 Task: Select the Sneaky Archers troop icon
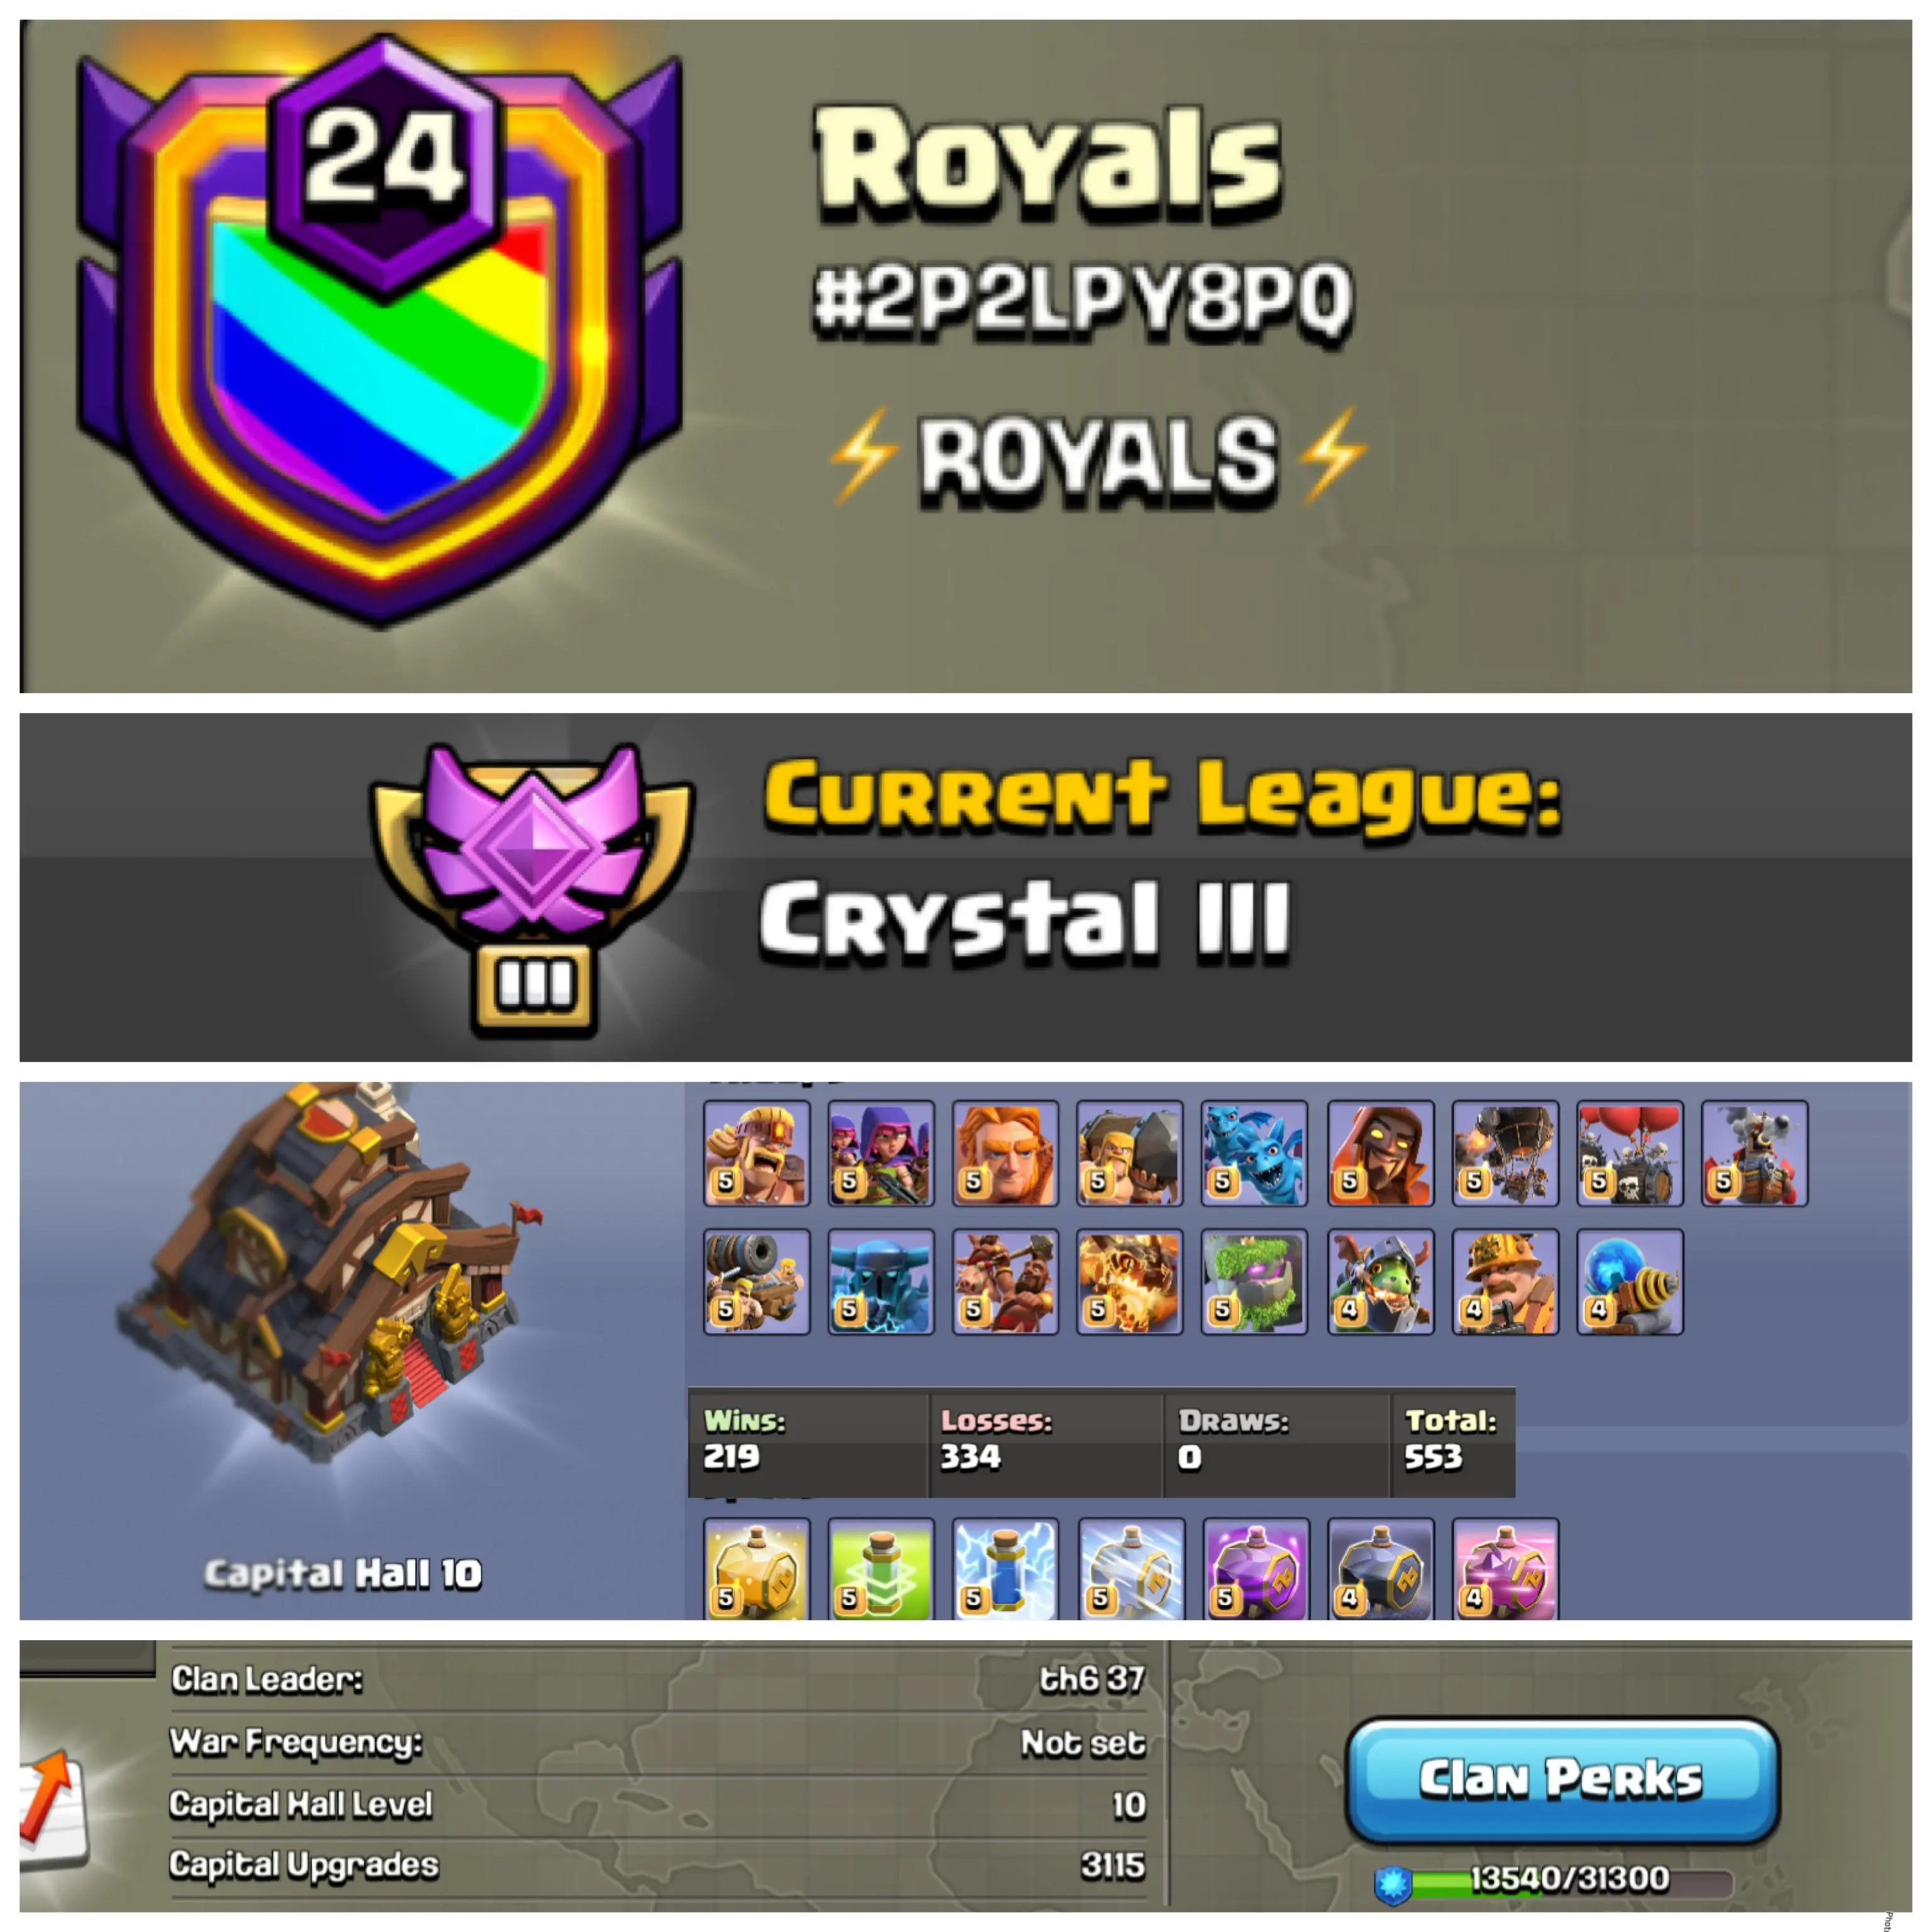click(x=881, y=1153)
